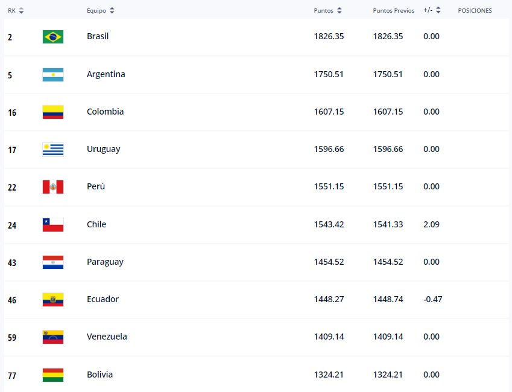The height and width of the screenshot is (392, 512).
Task: Sort table by Equipo column arrows
Action: coord(112,10)
